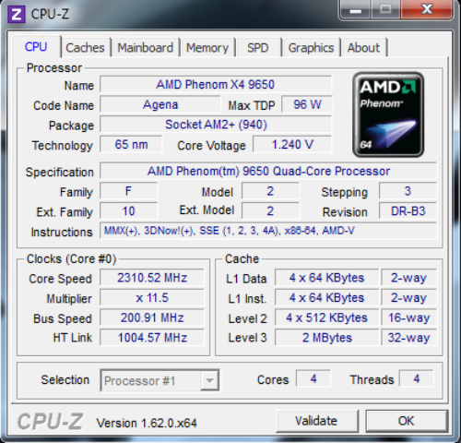
Task: Click the specification field AMD Phenom(tm) 9650
Action: pos(268,171)
